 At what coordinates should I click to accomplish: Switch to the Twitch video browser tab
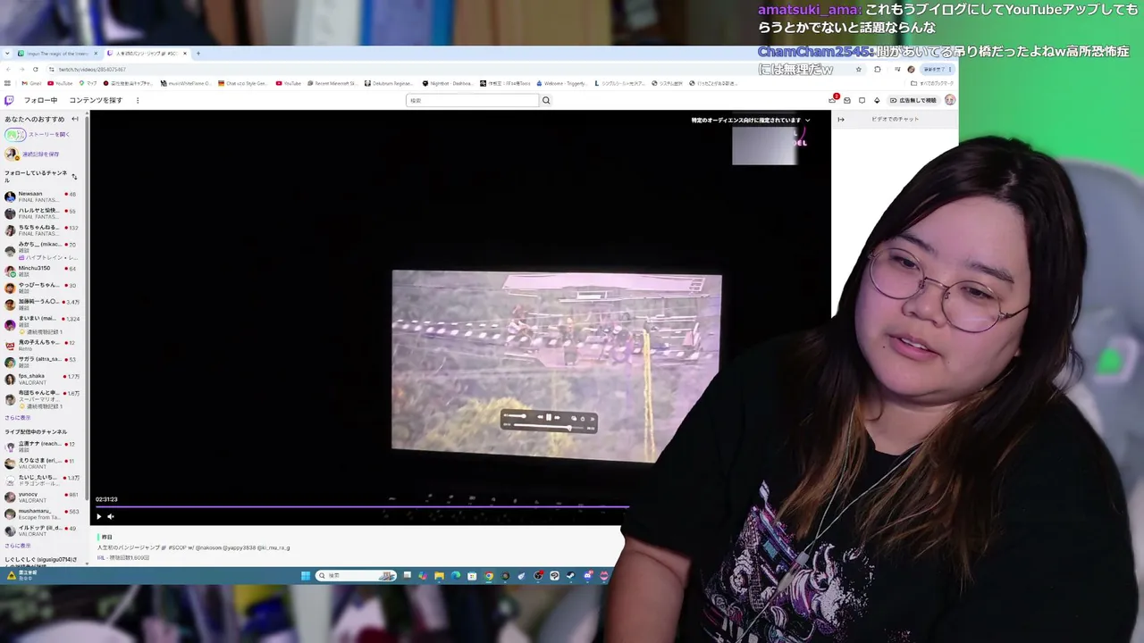point(147,54)
